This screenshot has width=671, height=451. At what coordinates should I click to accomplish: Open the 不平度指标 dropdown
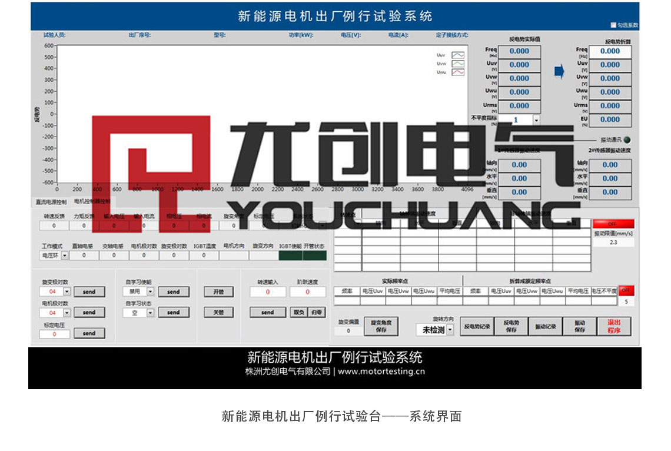coord(536,120)
